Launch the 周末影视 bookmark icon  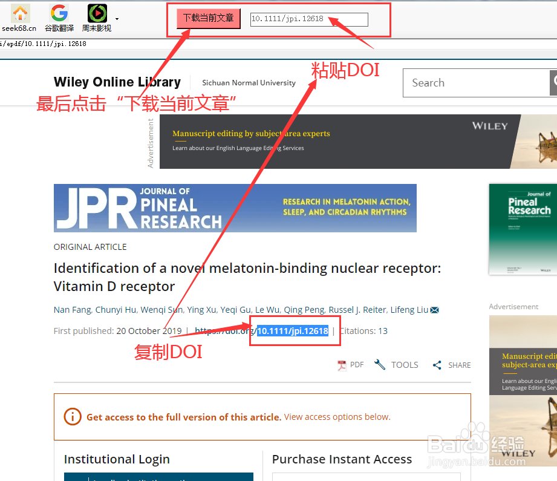[x=97, y=13]
